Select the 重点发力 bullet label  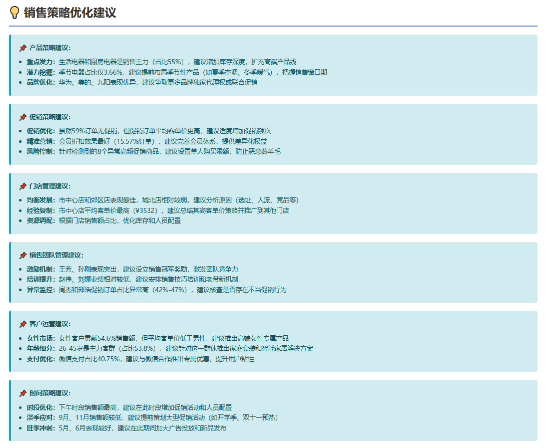[41, 62]
